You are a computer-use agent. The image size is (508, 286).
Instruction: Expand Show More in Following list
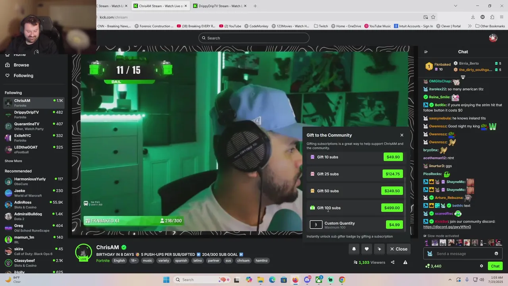[x=13, y=161]
